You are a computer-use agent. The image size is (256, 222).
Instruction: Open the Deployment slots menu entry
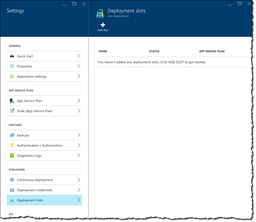click(44, 201)
